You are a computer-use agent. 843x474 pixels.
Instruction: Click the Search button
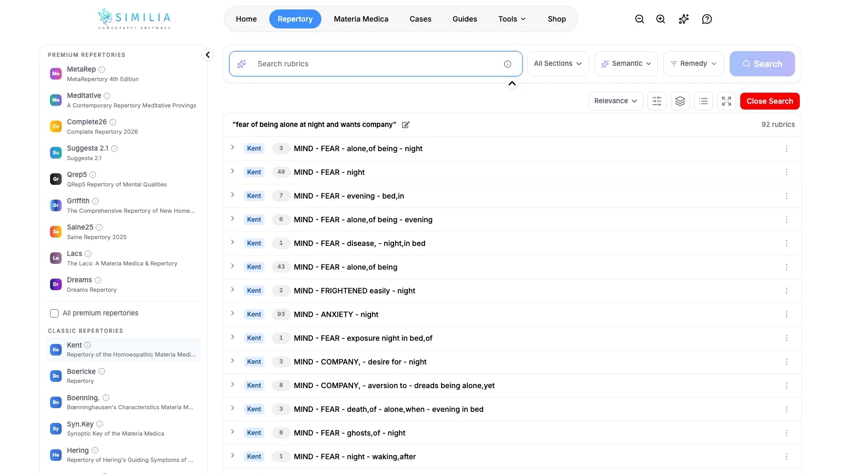[x=762, y=64]
